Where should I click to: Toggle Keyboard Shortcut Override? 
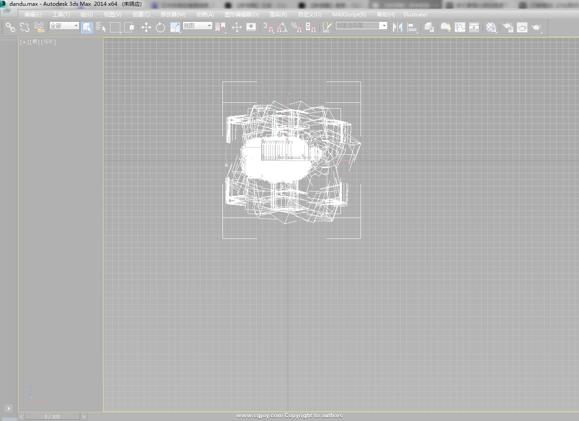251,27
